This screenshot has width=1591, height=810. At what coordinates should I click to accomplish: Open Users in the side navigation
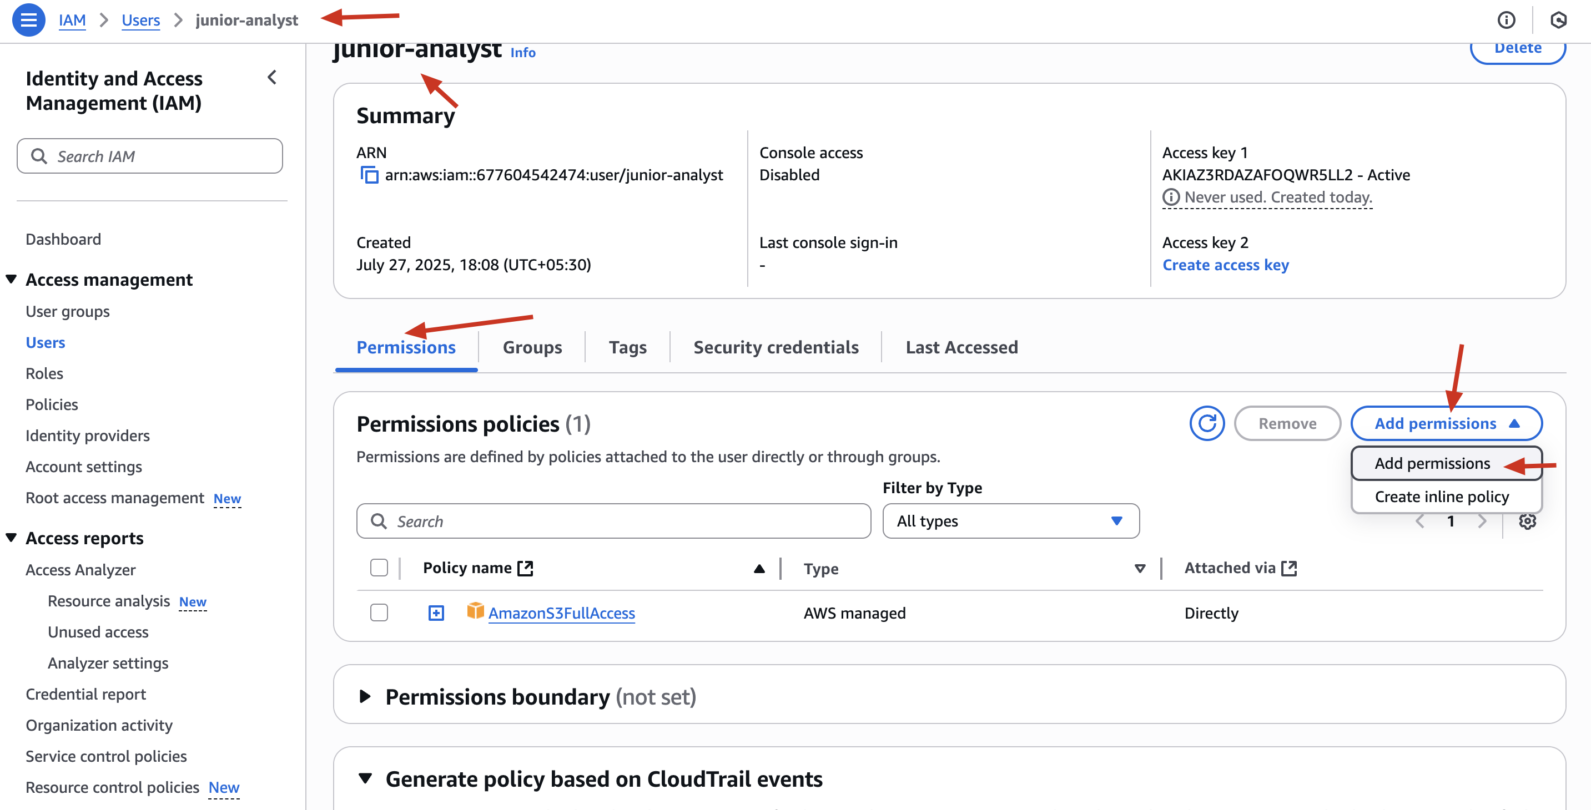[x=45, y=343]
